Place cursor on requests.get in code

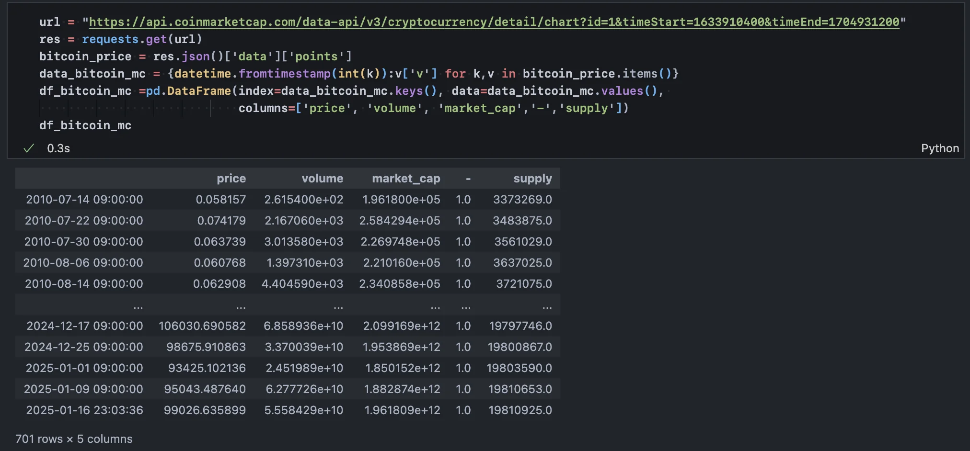pos(124,39)
